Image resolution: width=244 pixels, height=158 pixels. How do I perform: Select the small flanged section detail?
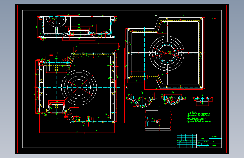click(x=202, y=100)
